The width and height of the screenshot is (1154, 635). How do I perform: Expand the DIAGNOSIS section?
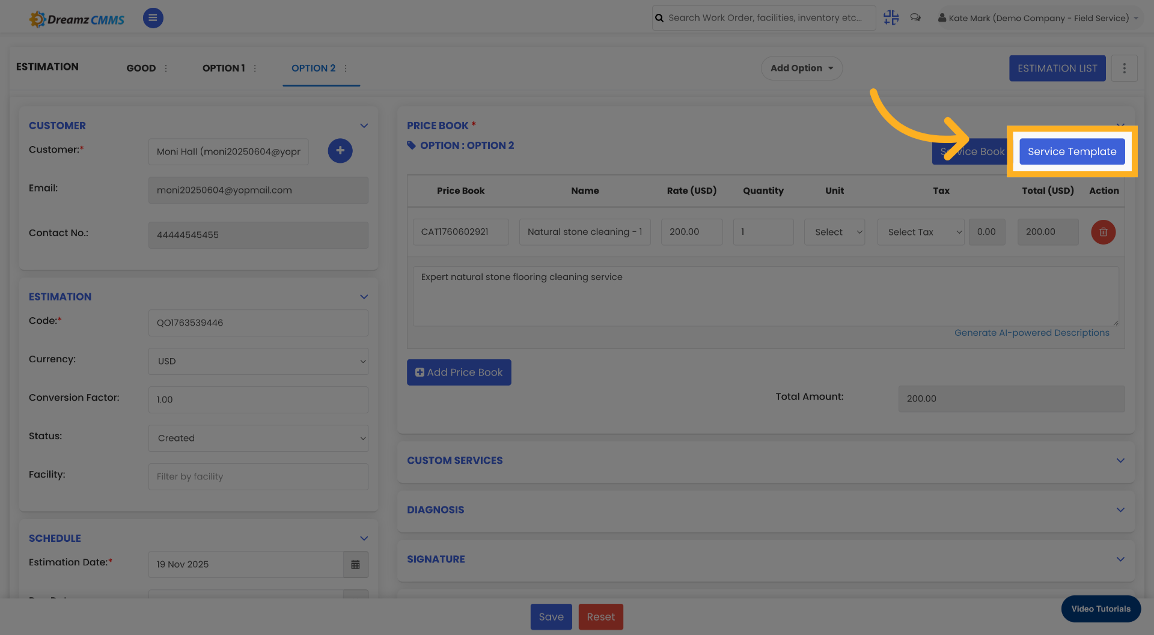(x=1120, y=509)
